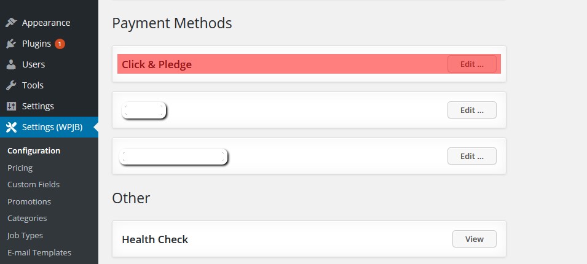Select Job Types in the sidebar

point(25,236)
